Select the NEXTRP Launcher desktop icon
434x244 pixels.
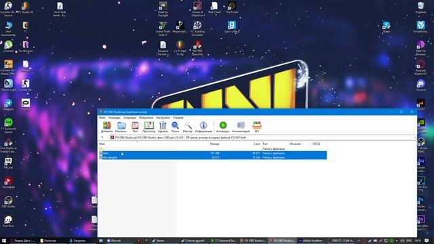coord(197,48)
